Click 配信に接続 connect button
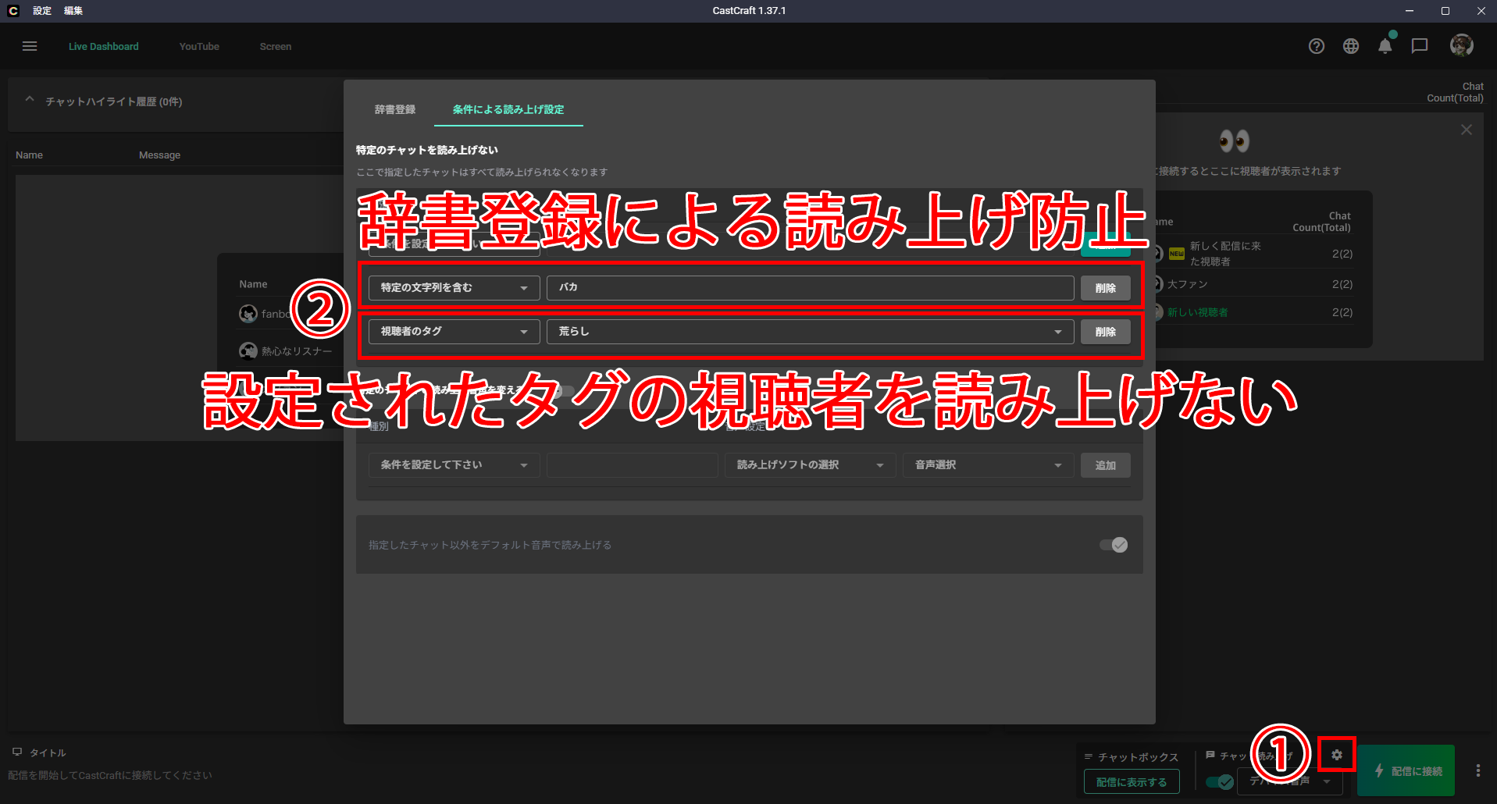Image resolution: width=1497 pixels, height=804 pixels. point(1406,770)
